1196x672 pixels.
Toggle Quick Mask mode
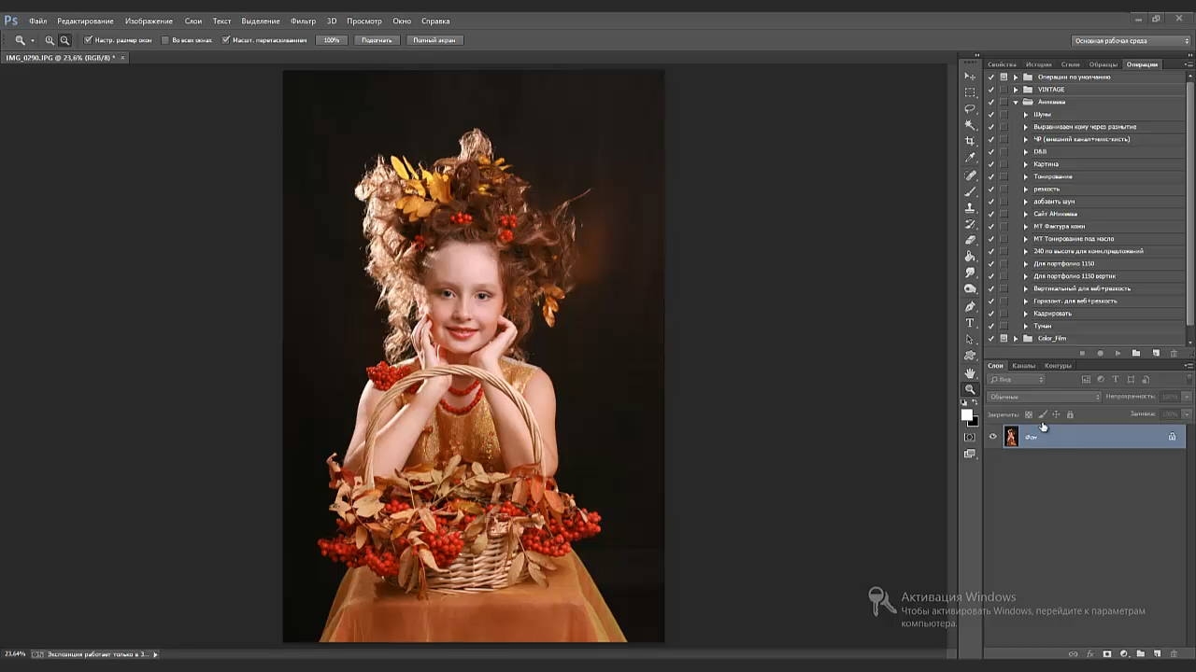pos(970,437)
